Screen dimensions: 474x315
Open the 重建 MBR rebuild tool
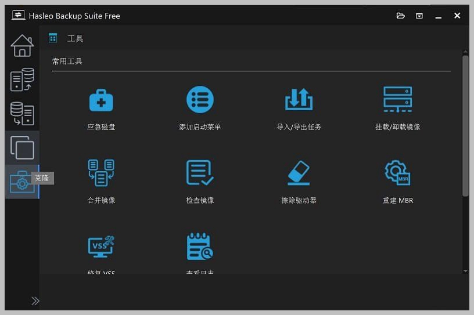point(397,173)
